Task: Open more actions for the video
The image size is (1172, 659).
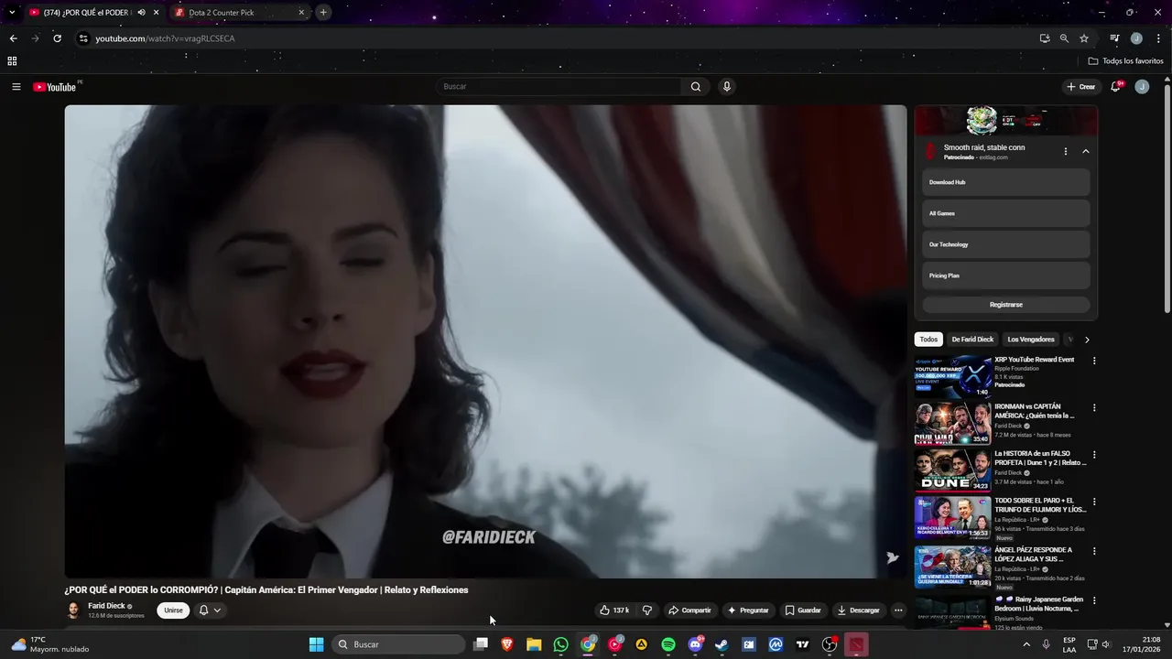Action: [898, 610]
